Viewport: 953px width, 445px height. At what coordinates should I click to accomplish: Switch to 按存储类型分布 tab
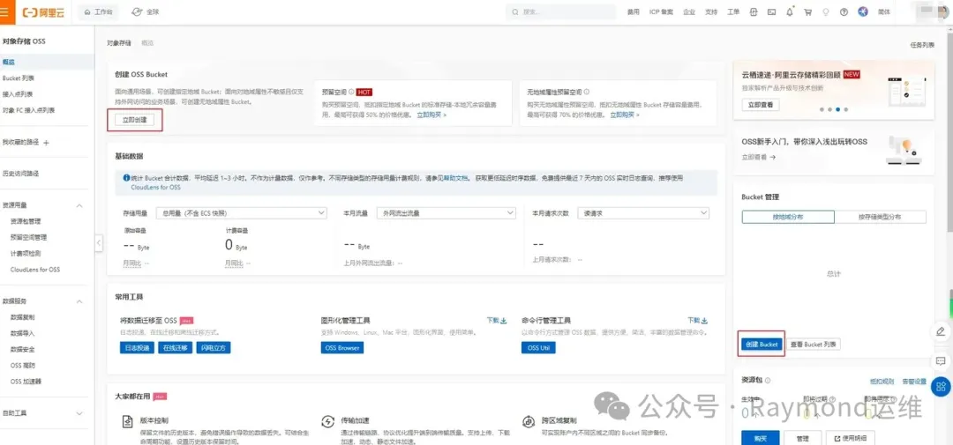pyautogui.click(x=880, y=217)
